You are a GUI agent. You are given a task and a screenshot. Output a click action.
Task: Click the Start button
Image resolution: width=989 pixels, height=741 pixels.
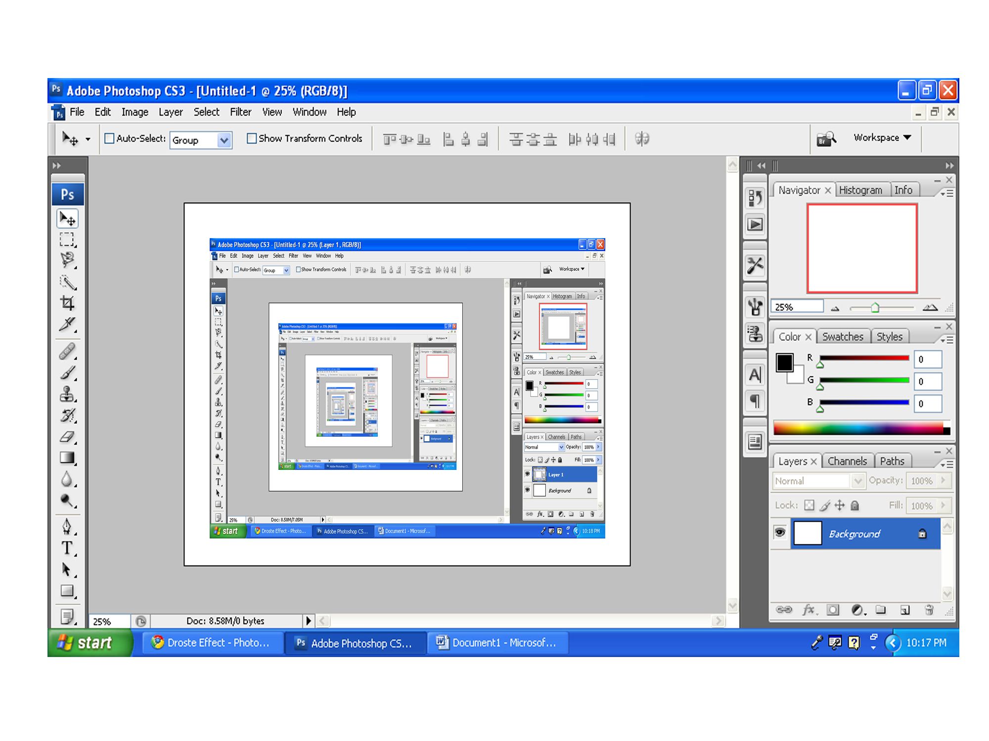click(x=90, y=642)
